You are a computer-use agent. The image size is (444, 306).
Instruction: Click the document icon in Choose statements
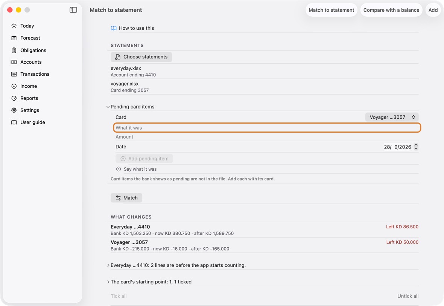coord(117,57)
